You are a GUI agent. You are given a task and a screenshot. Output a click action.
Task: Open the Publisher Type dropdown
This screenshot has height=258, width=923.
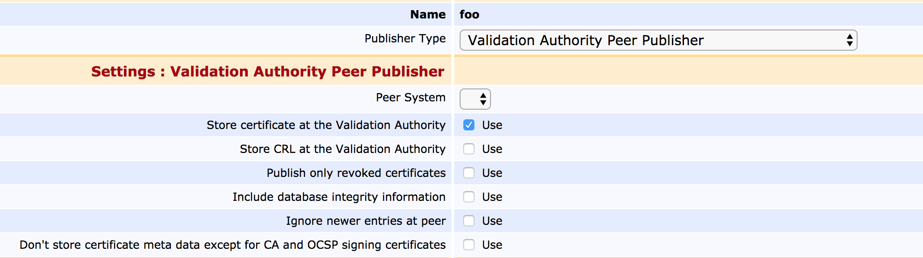click(x=658, y=41)
